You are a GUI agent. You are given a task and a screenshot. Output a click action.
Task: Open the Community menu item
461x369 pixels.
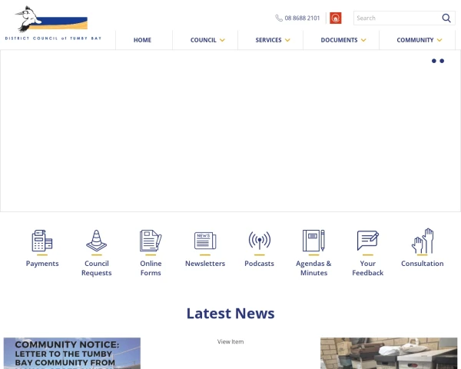(415, 40)
